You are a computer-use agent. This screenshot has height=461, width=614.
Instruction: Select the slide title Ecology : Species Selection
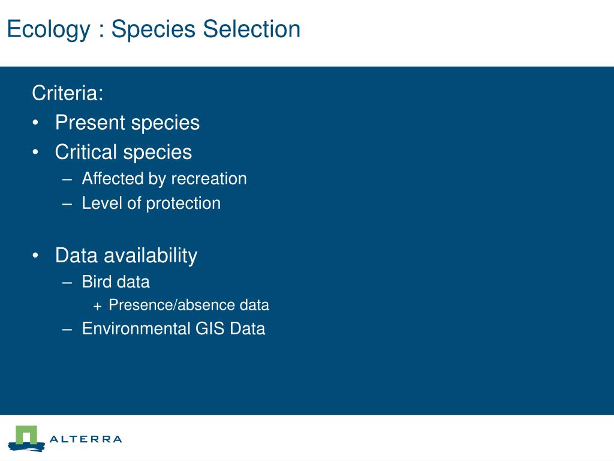click(x=153, y=29)
